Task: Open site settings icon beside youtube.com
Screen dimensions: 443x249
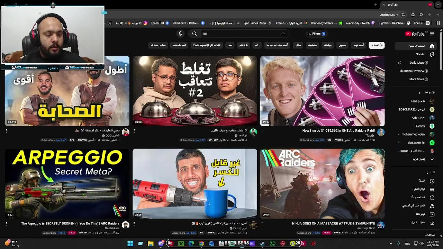Action: tap(403, 15)
